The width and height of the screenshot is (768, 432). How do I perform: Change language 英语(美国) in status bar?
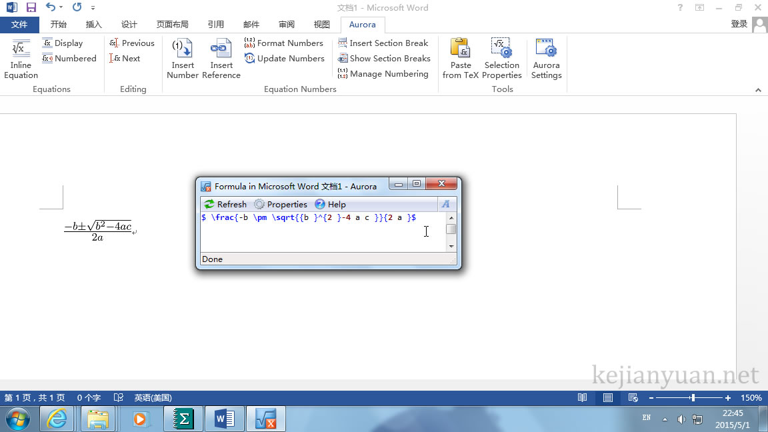153,398
